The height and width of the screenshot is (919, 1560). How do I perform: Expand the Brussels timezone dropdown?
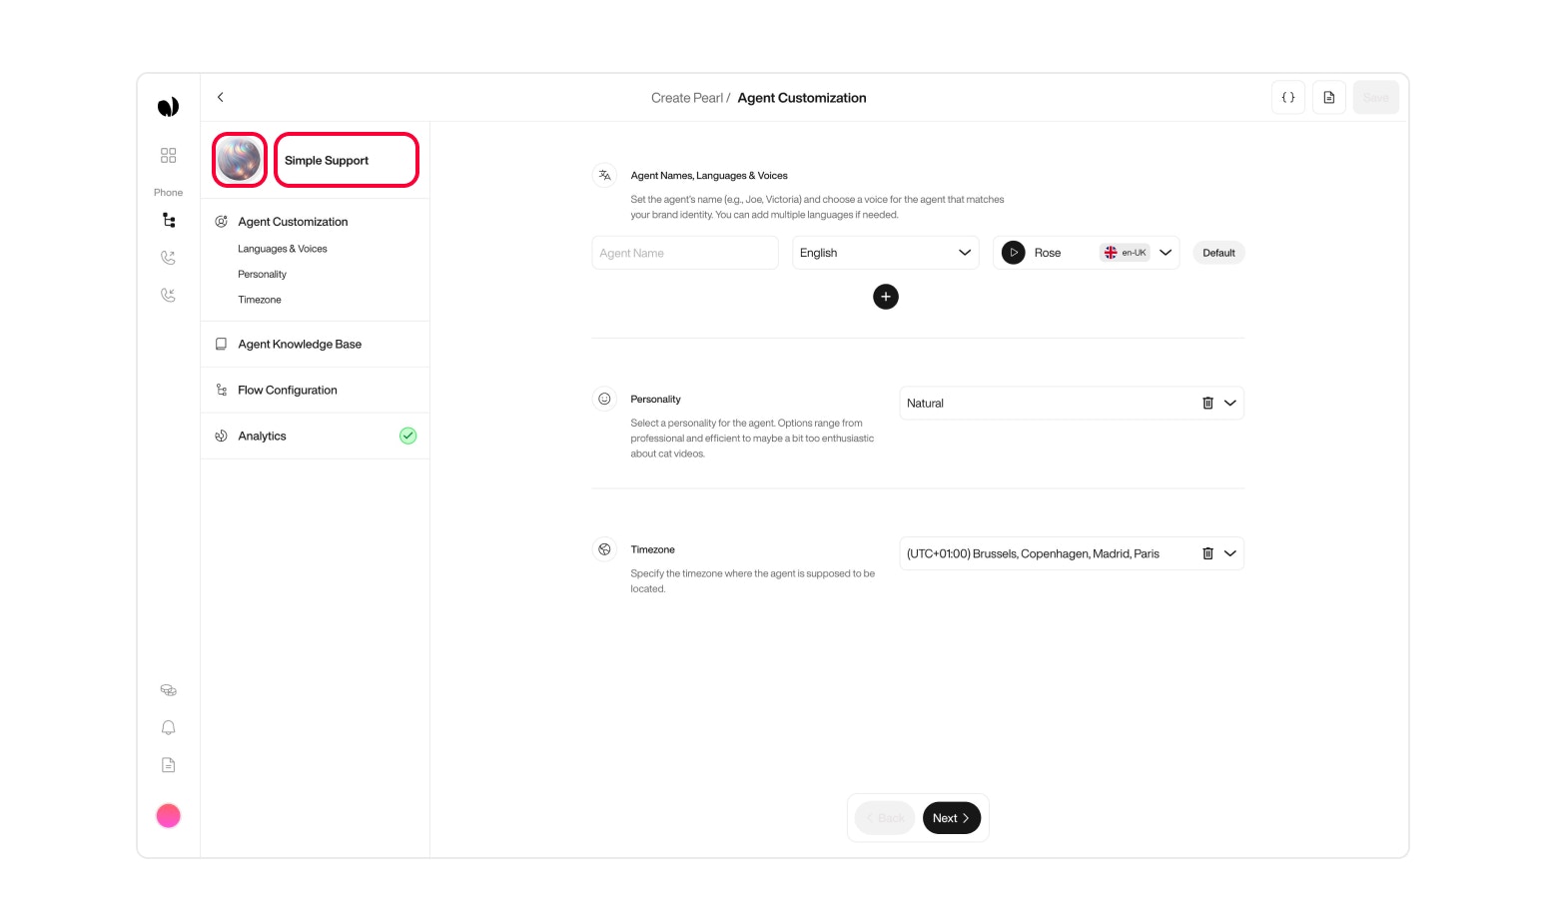1231,552
